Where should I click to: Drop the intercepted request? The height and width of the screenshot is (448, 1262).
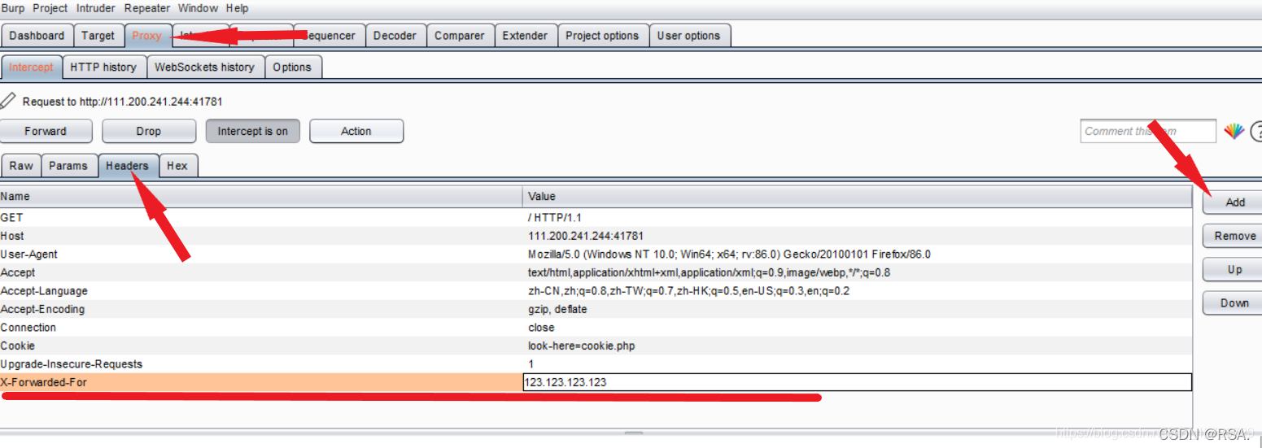pos(149,131)
